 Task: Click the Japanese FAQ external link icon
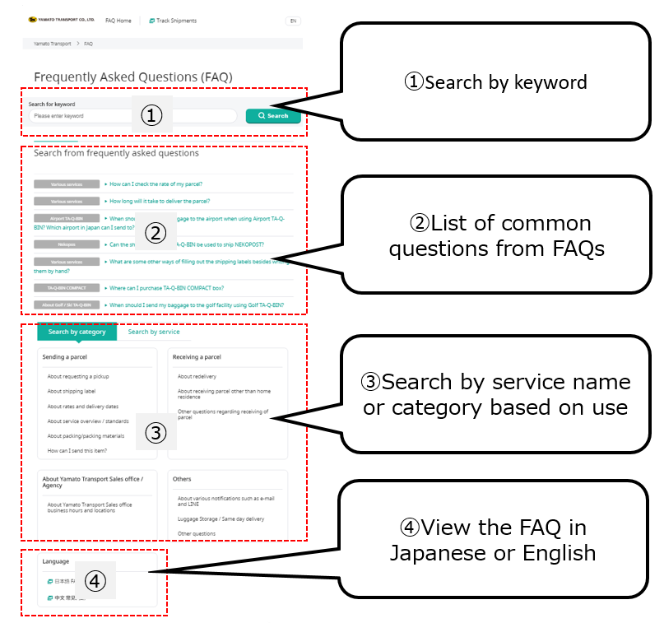tap(50, 581)
